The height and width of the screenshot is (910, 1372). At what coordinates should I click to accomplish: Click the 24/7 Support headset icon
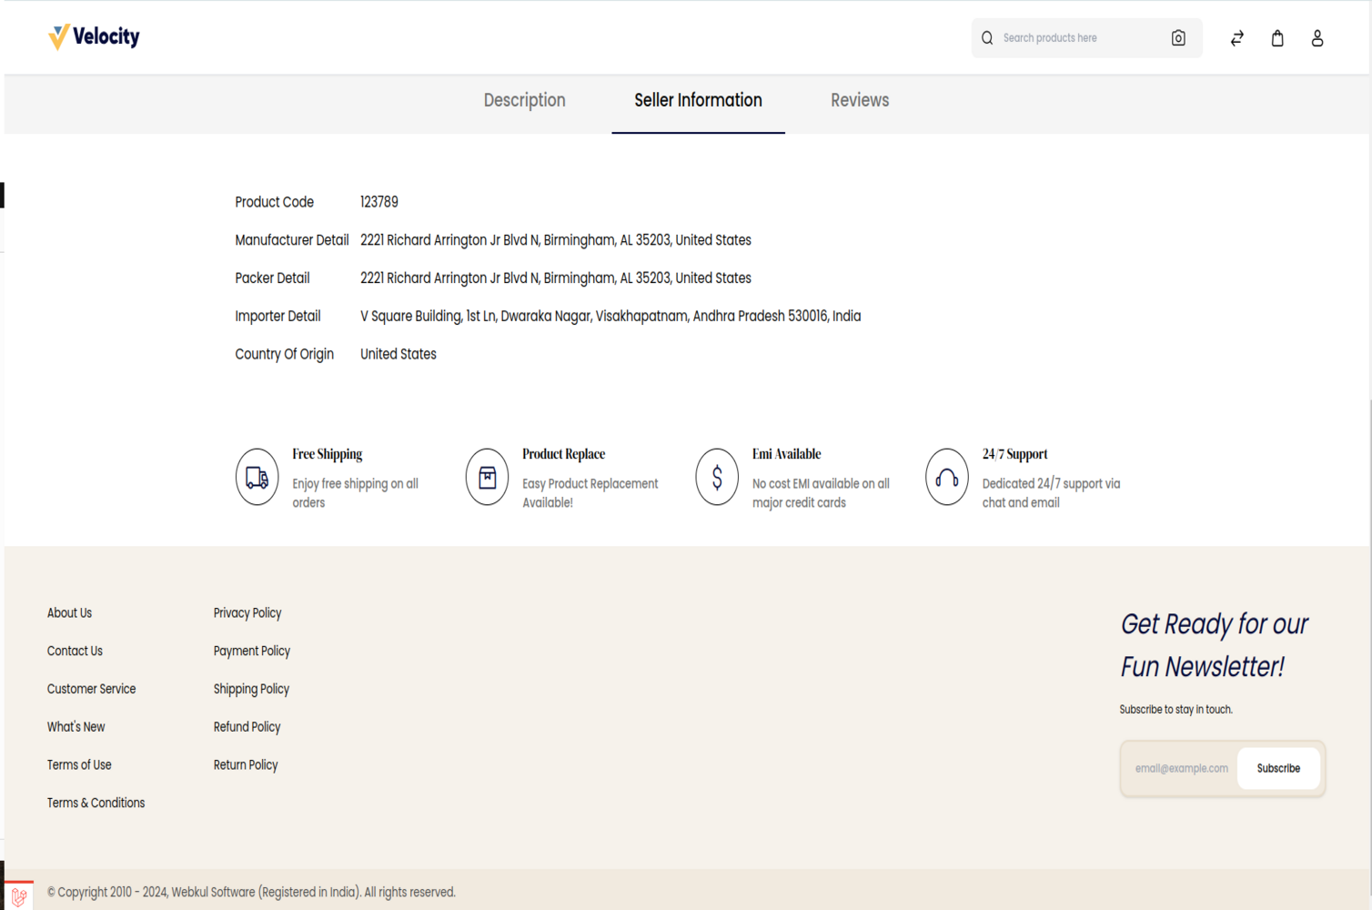pos(947,477)
